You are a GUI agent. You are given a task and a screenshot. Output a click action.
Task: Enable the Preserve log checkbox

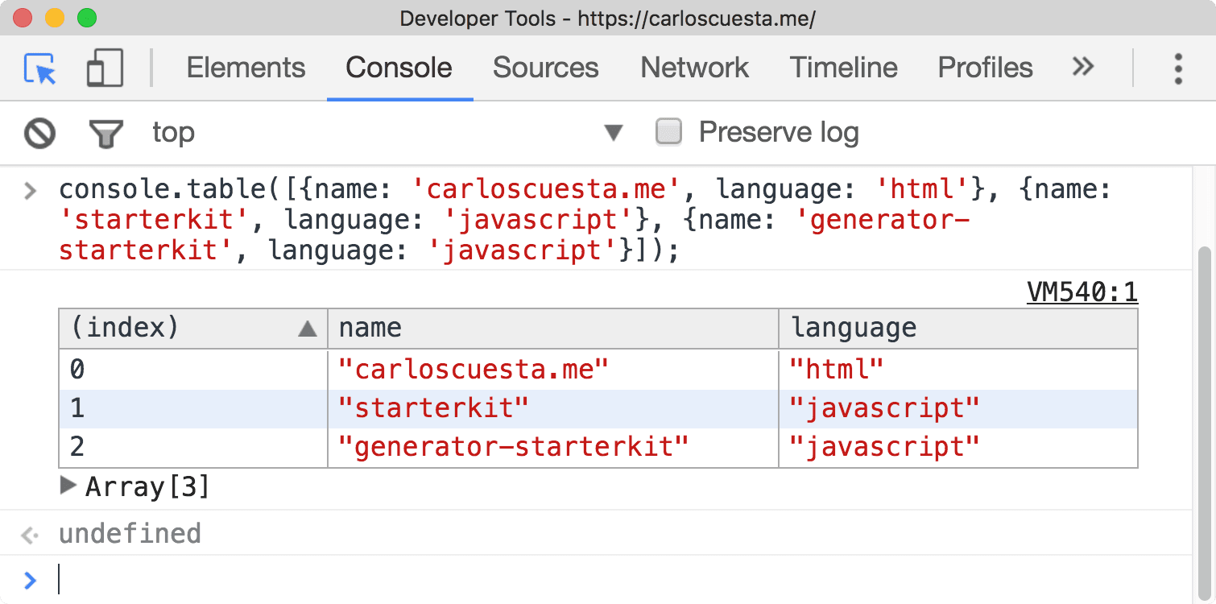click(668, 131)
